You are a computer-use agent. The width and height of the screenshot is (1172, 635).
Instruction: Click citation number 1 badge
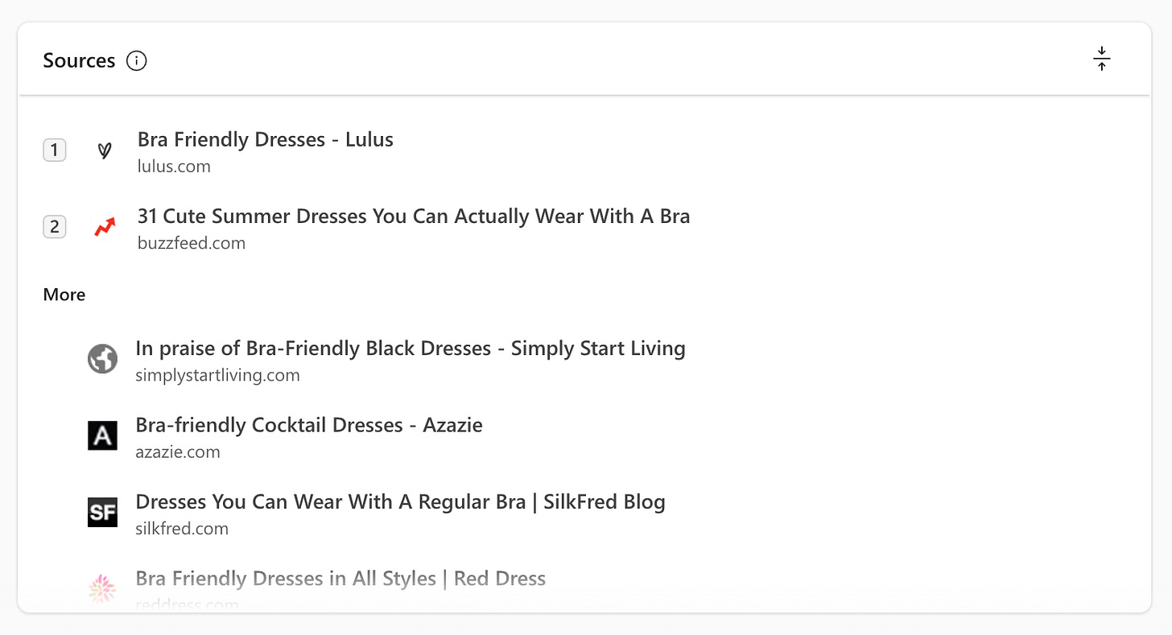(55, 151)
